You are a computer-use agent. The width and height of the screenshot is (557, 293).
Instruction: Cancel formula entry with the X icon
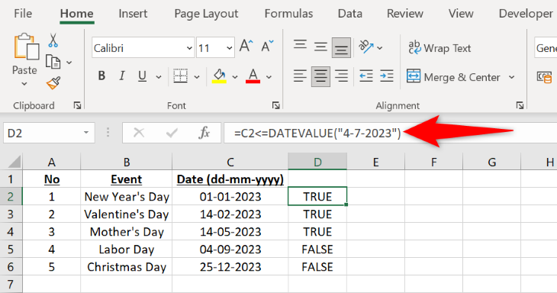tap(139, 133)
